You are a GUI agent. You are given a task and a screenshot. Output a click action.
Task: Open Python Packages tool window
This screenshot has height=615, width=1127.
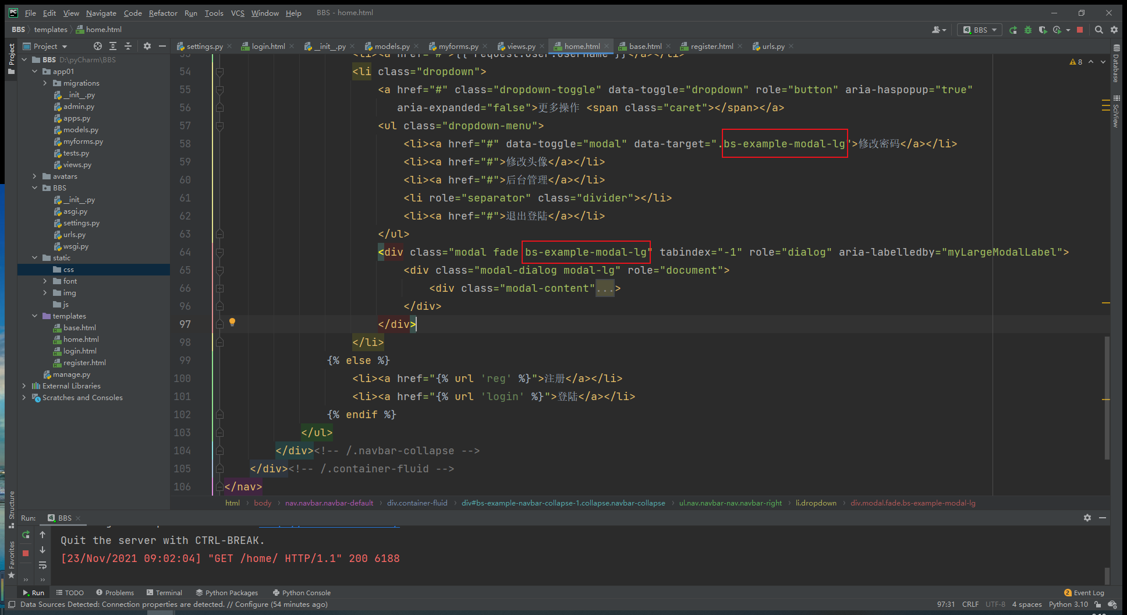click(226, 593)
